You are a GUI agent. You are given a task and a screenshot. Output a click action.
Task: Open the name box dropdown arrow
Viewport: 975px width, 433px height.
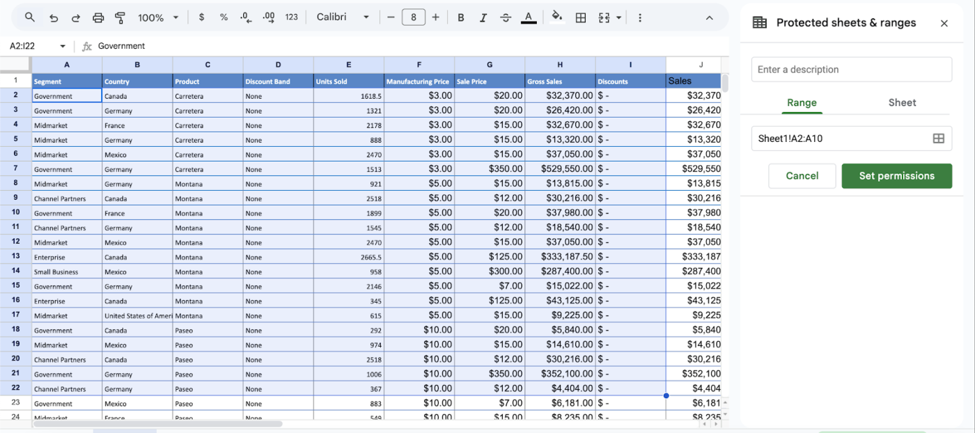(x=63, y=46)
